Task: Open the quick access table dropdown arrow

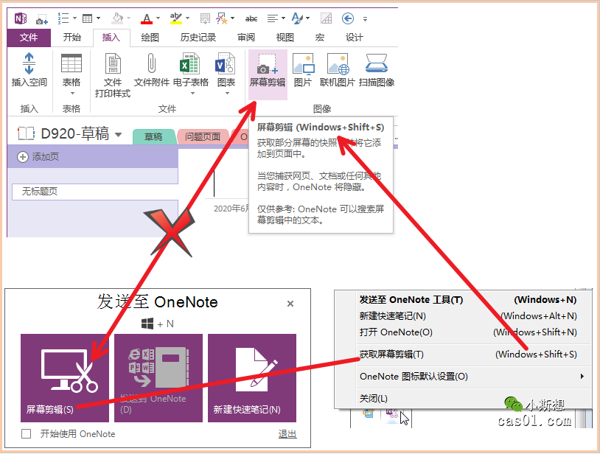Action: 98,18
